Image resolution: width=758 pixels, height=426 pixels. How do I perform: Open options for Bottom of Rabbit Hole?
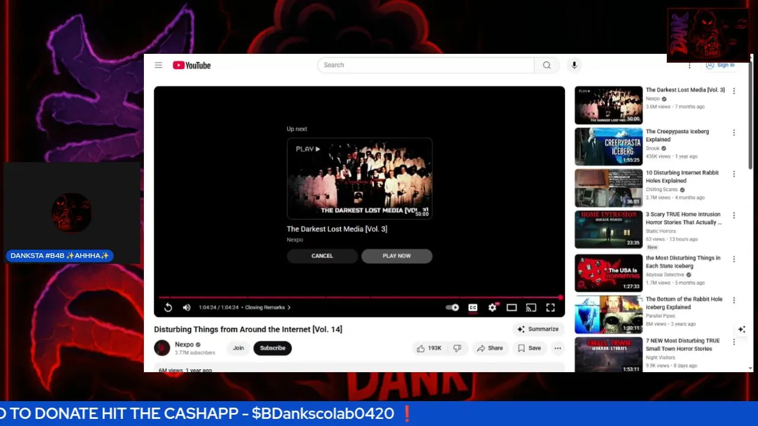coord(734,301)
